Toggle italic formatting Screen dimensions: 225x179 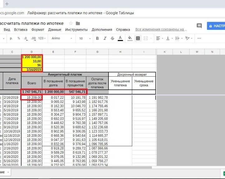[x=105, y=38]
